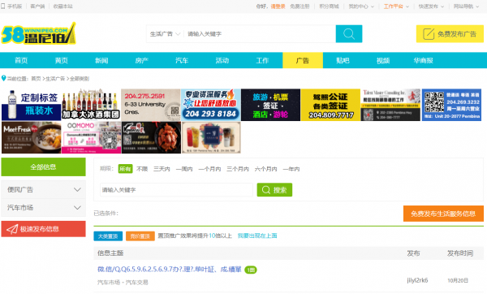
Task: Click the 积分商城 link
Action: tap(329, 6)
